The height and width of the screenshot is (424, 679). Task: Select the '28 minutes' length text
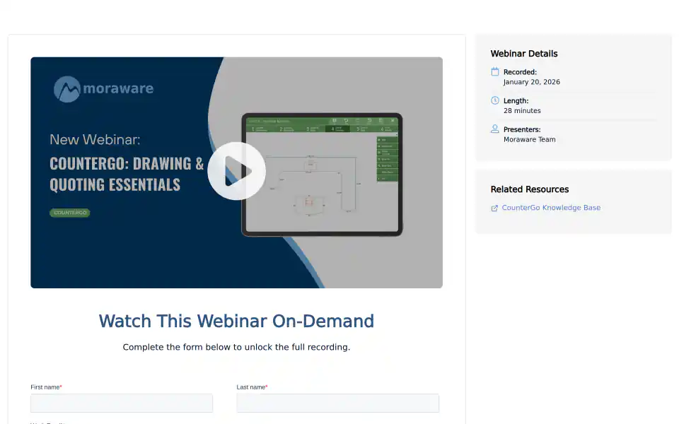522,111
